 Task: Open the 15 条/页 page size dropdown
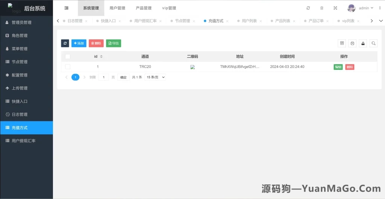155,77
